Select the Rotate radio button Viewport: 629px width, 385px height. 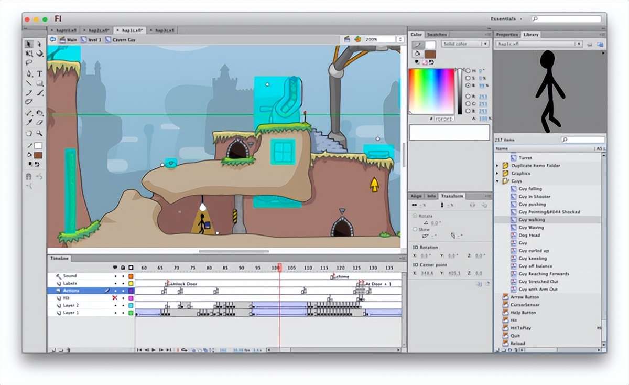(415, 216)
